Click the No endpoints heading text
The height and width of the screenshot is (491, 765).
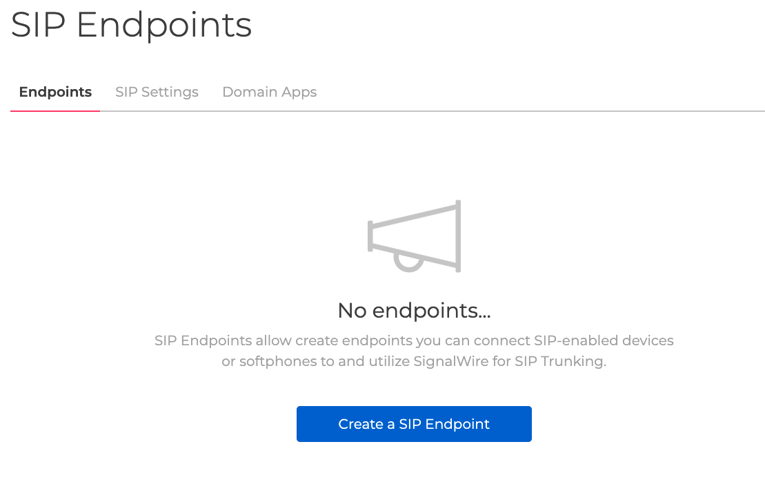click(414, 311)
